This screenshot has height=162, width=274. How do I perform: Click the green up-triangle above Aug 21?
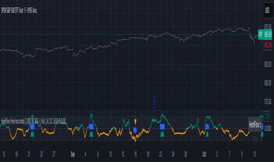click(32, 134)
